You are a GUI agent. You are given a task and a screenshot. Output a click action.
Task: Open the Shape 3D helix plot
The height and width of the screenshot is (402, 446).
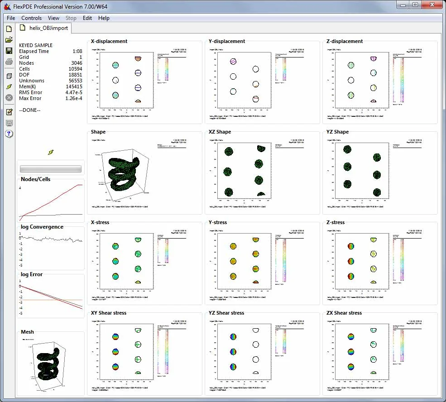pos(144,173)
